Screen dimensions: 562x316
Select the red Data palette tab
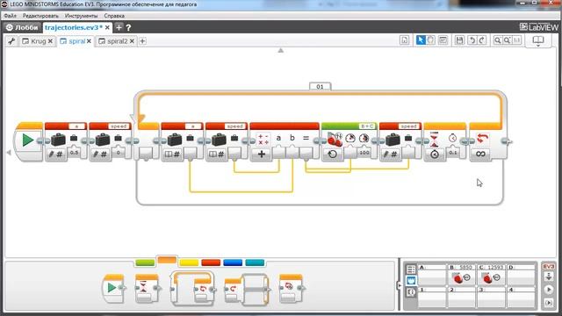click(211, 262)
